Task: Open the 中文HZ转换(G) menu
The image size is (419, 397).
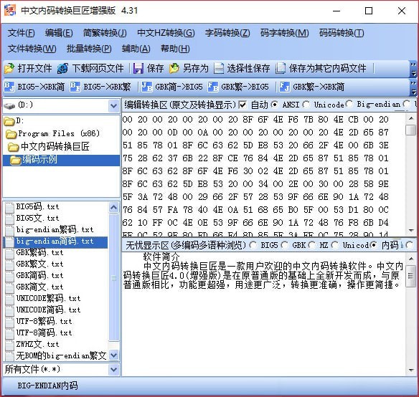Action: point(166,33)
